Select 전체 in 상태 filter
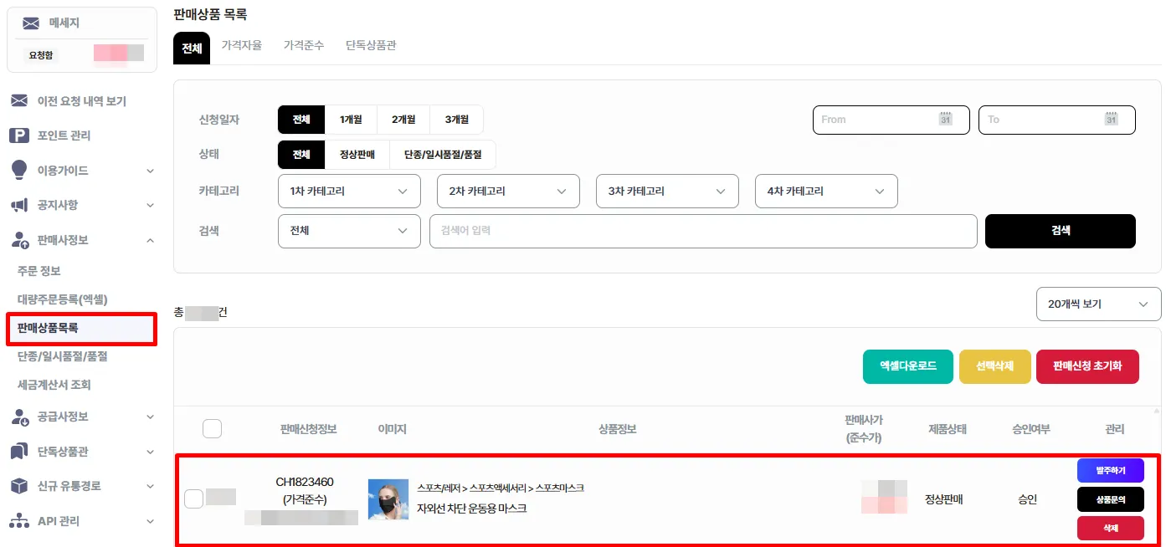Image resolution: width=1166 pixels, height=547 pixels. (x=301, y=155)
